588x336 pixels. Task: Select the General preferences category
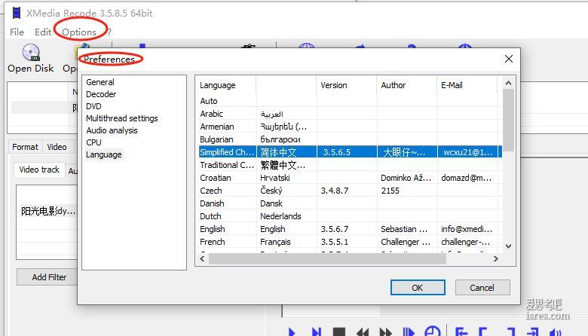(100, 82)
